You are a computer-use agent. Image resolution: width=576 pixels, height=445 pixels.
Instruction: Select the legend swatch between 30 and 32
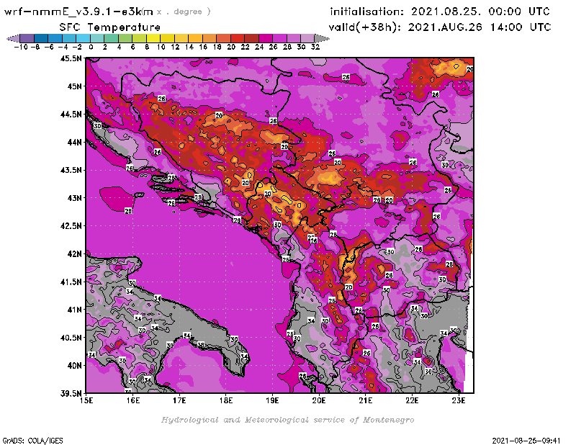(307, 38)
